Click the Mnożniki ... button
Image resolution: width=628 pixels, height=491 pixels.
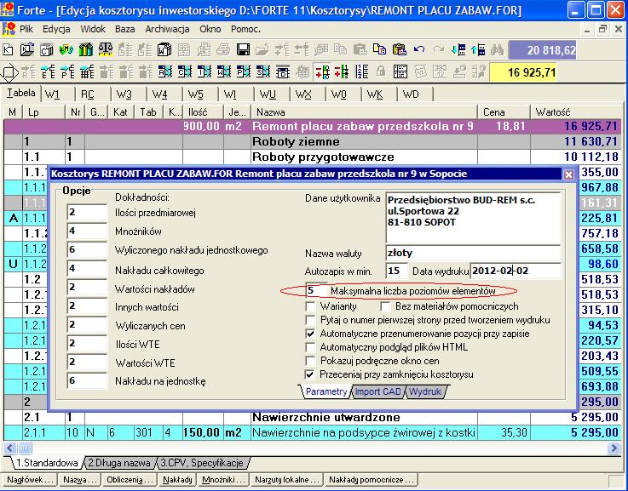pyautogui.click(x=223, y=480)
